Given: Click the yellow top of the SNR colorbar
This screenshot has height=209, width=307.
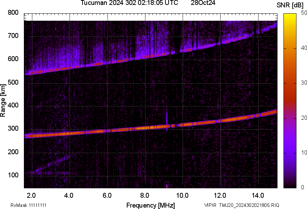Looking at the screenshot, I should (x=290, y=15).
